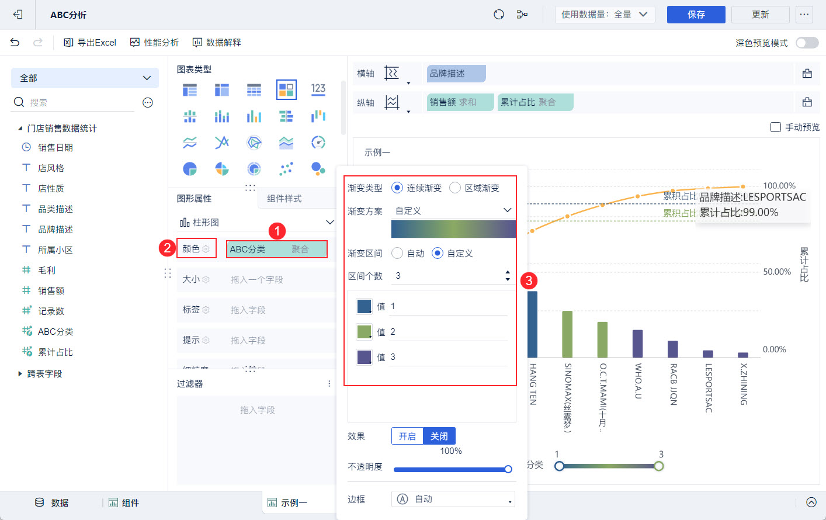Click 导出Excel in the toolbar
Viewport: 826px width, 520px height.
click(x=90, y=43)
